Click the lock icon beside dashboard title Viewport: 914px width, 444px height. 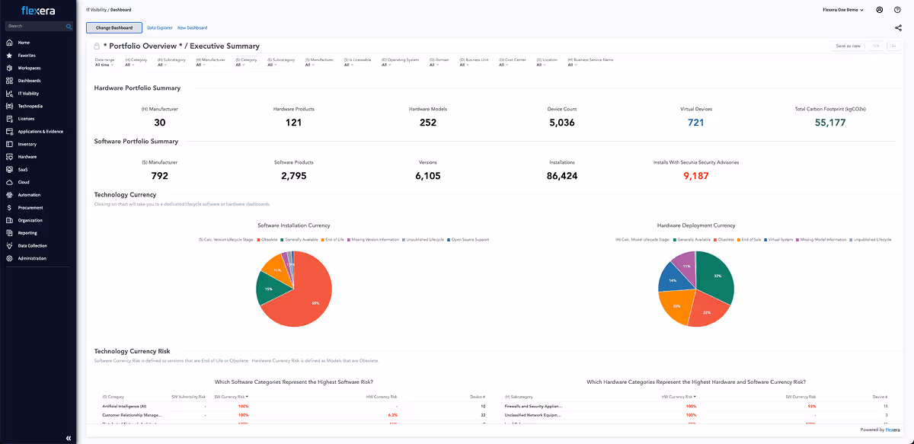pyautogui.click(x=97, y=46)
